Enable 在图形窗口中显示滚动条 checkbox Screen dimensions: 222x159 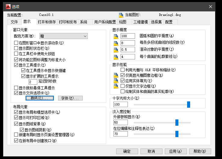coord(16,43)
